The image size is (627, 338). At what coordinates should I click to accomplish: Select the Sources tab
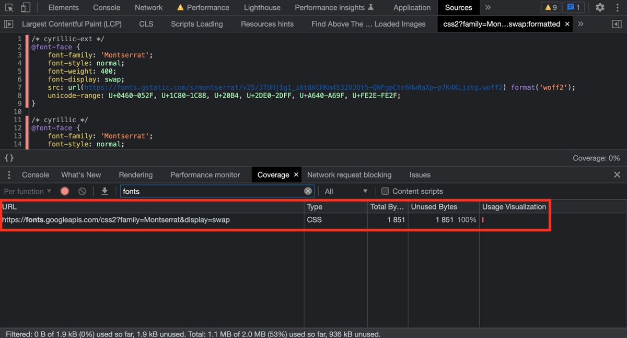coord(459,7)
